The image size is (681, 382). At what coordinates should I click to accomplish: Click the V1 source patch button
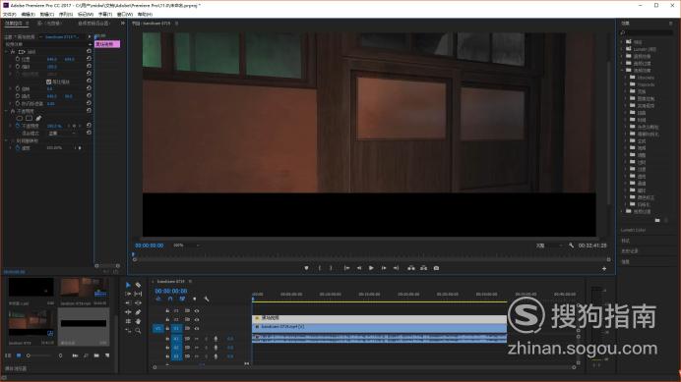(x=157, y=328)
